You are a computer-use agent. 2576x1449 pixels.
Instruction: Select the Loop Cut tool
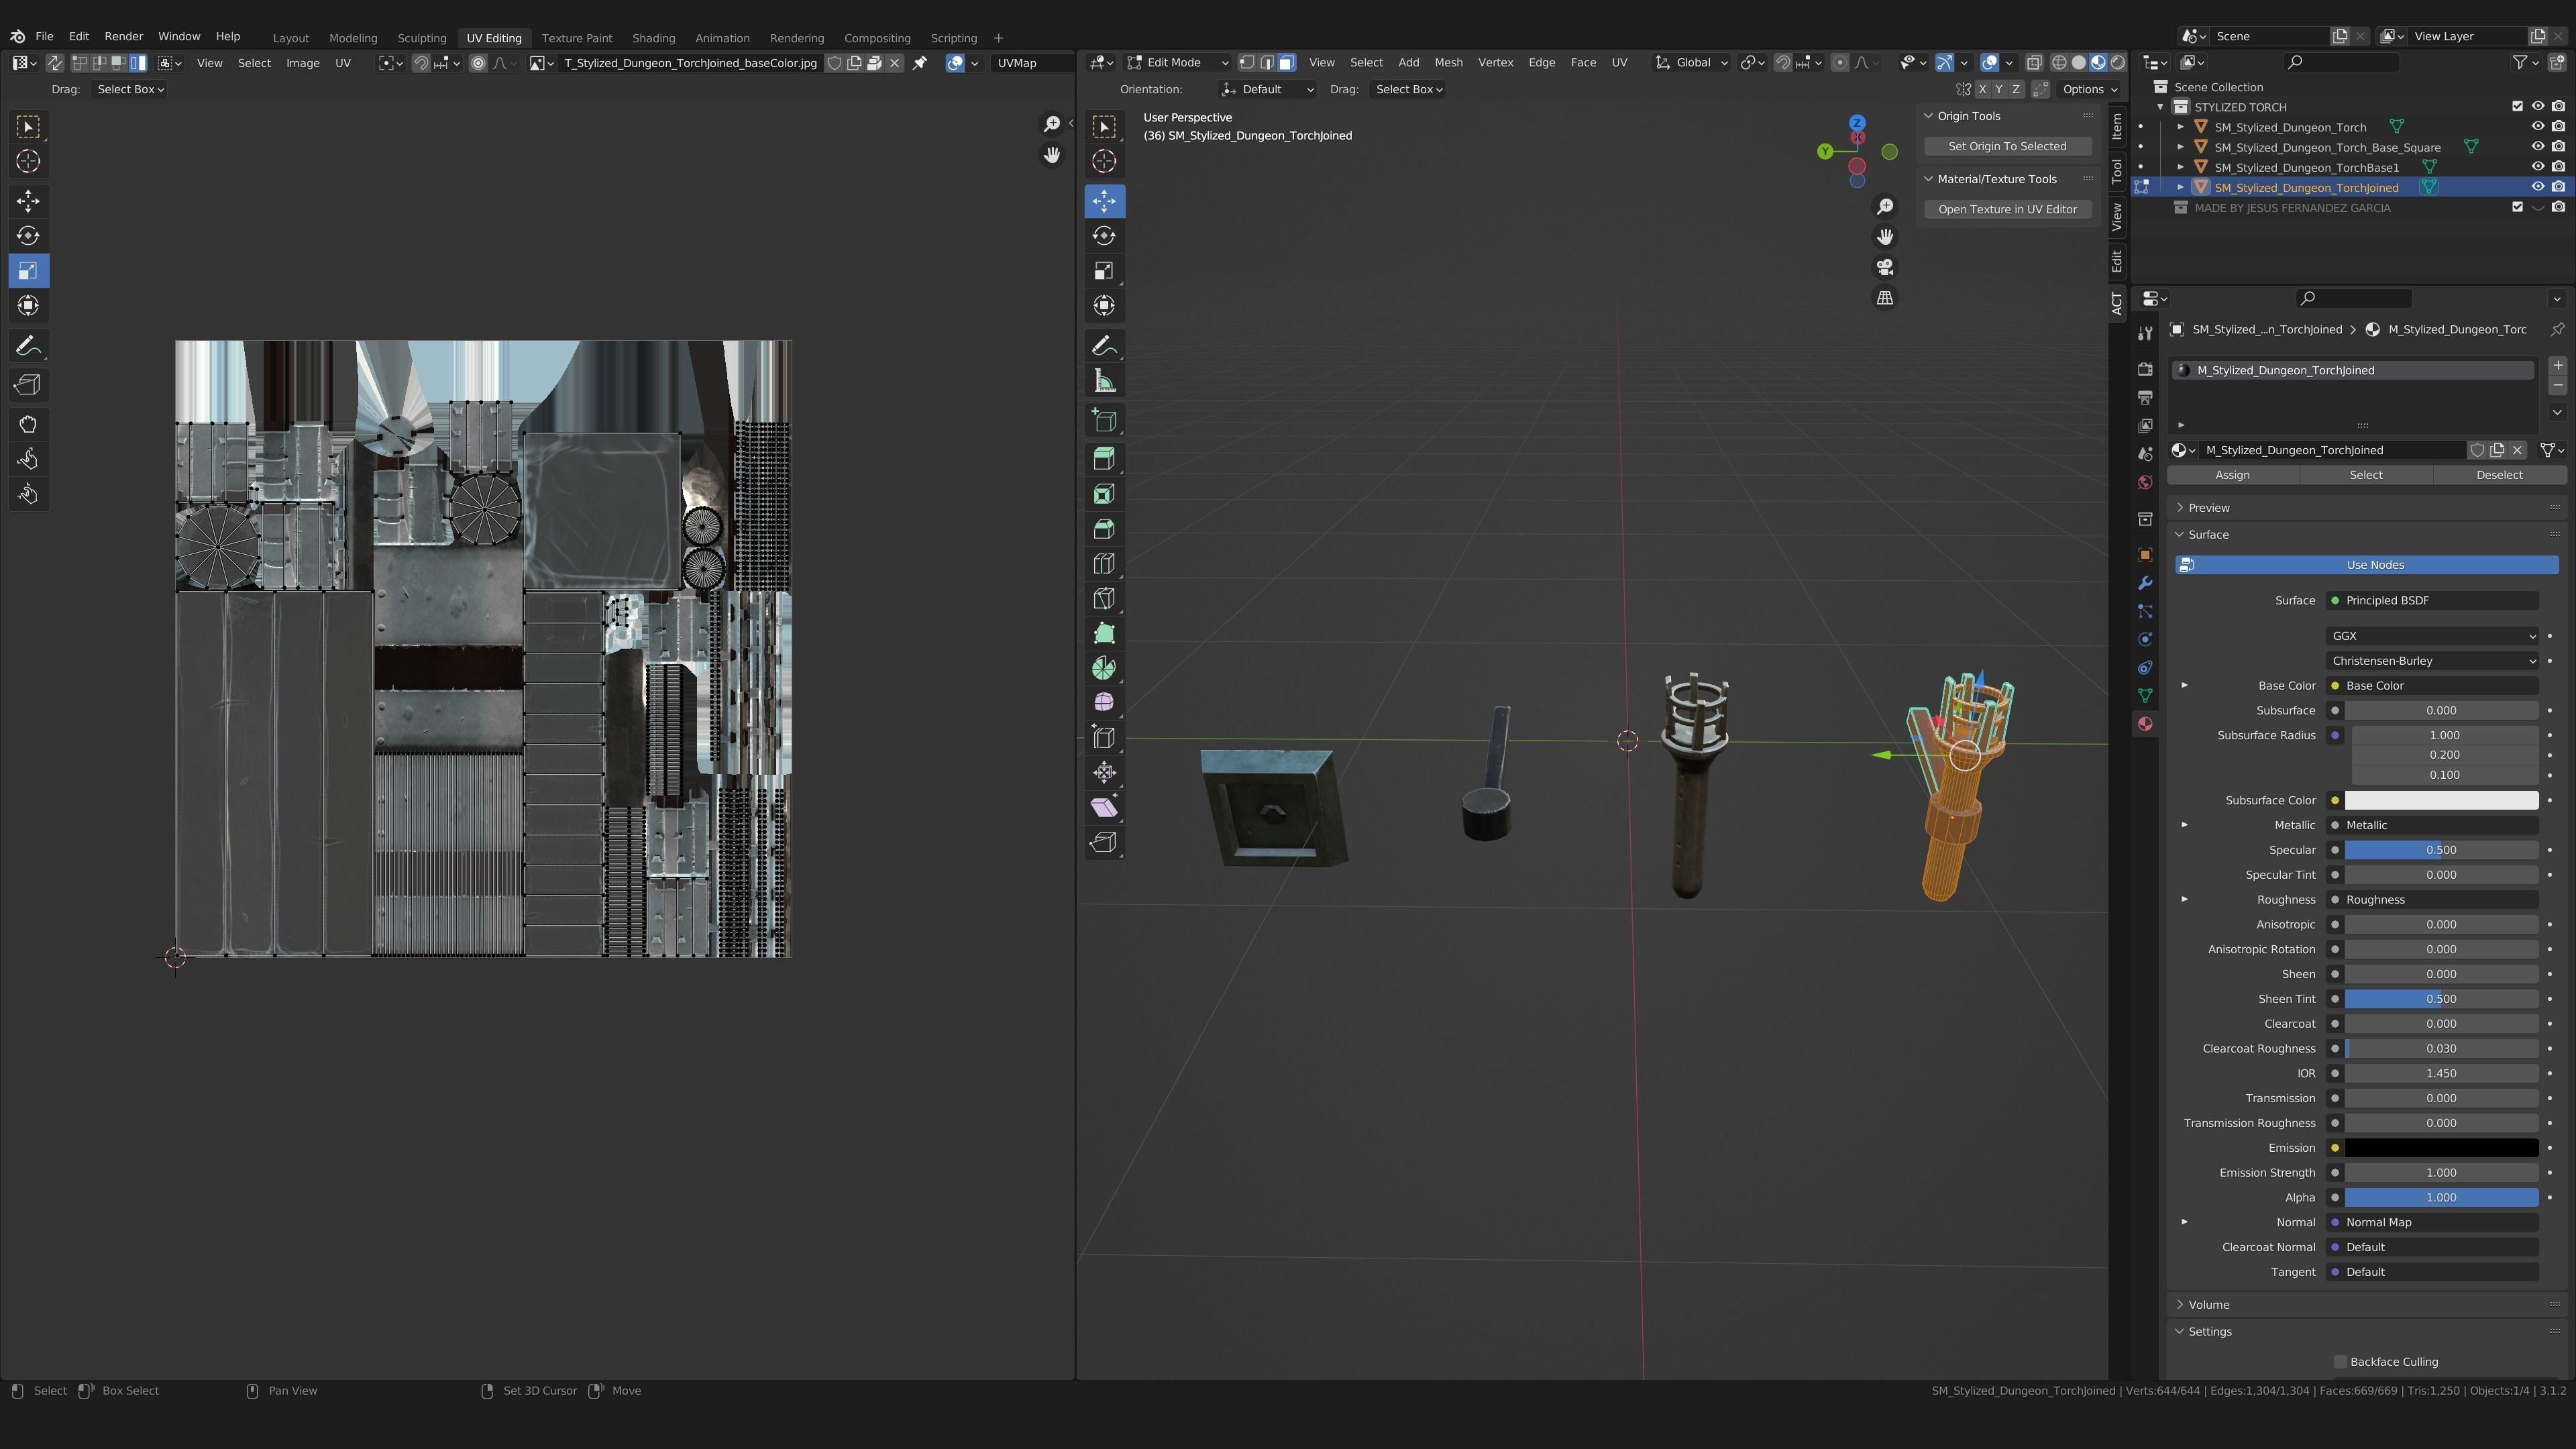[1104, 564]
